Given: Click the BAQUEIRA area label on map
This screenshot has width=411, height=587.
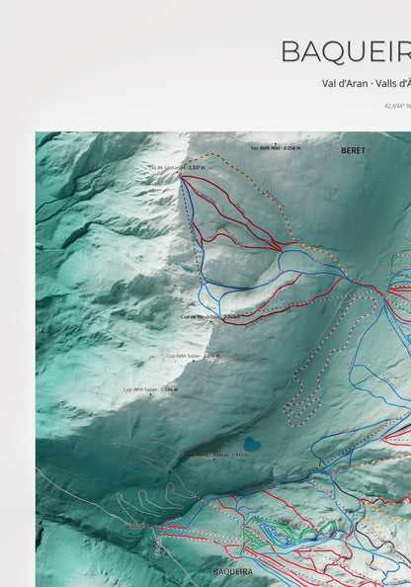Looking at the screenshot, I should tap(233, 571).
